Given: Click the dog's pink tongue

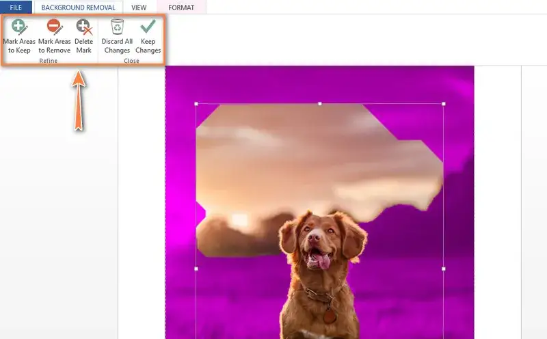Looking at the screenshot, I should 321,260.
